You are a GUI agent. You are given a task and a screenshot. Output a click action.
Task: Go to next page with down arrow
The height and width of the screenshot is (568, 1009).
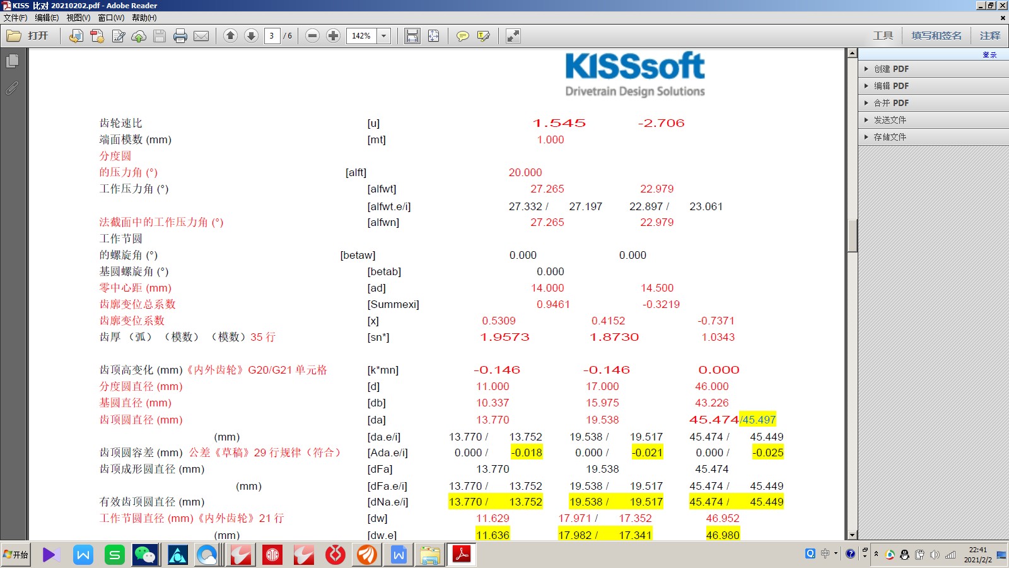pyautogui.click(x=251, y=36)
